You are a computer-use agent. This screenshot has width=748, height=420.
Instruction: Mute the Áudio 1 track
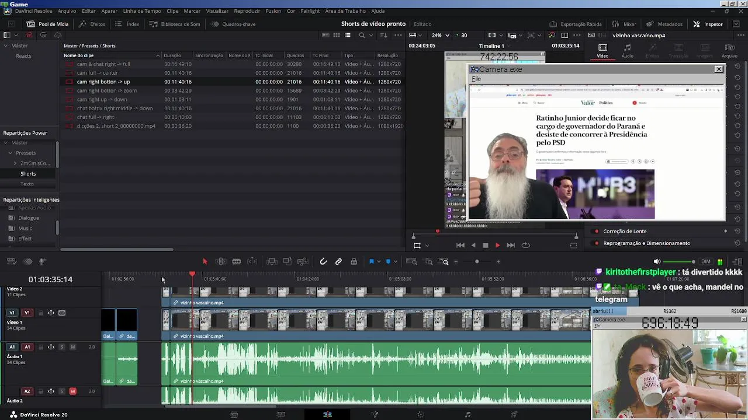[x=72, y=347]
